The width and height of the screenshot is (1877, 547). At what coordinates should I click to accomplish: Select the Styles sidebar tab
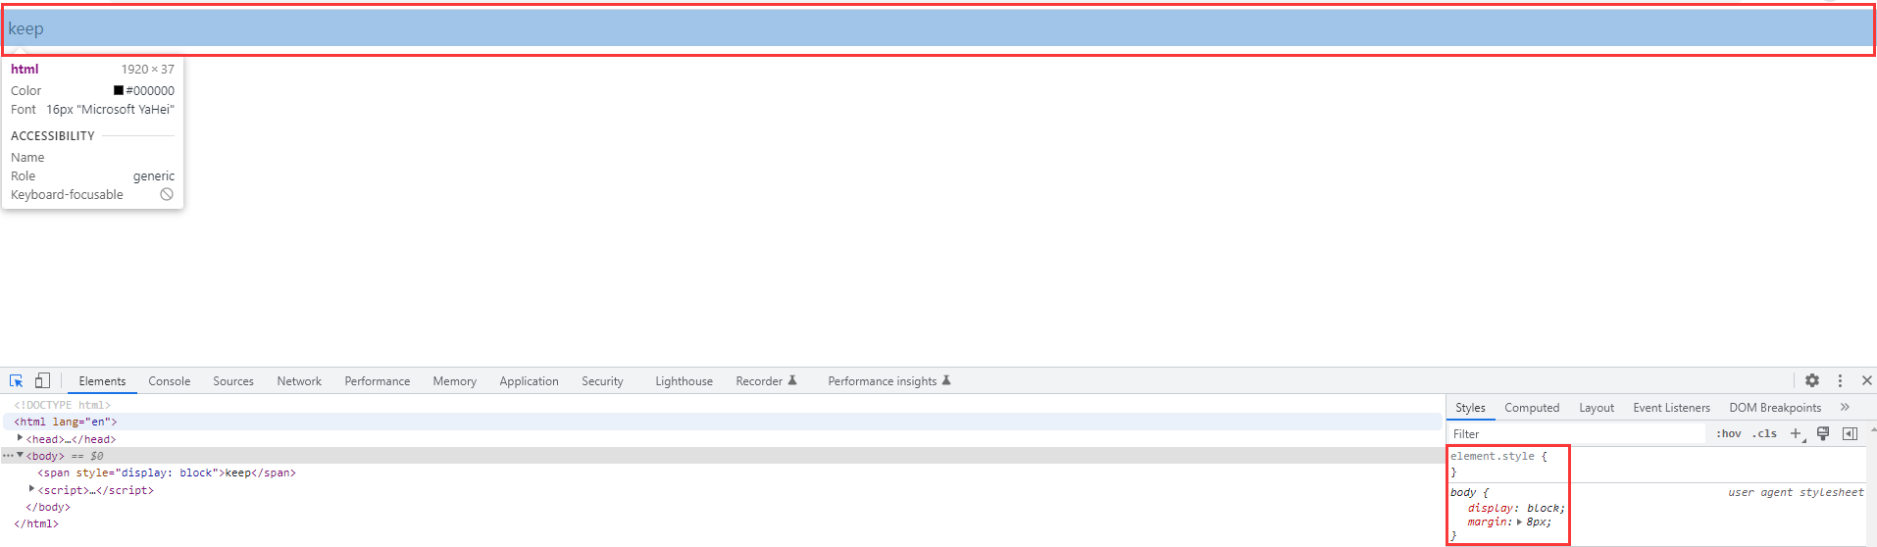tap(1470, 408)
